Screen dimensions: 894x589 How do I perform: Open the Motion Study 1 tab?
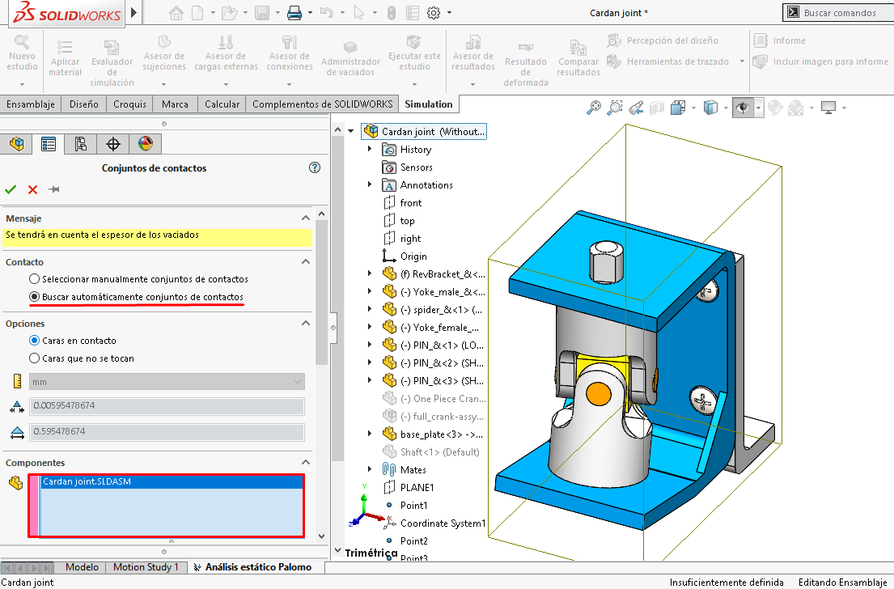click(x=146, y=567)
